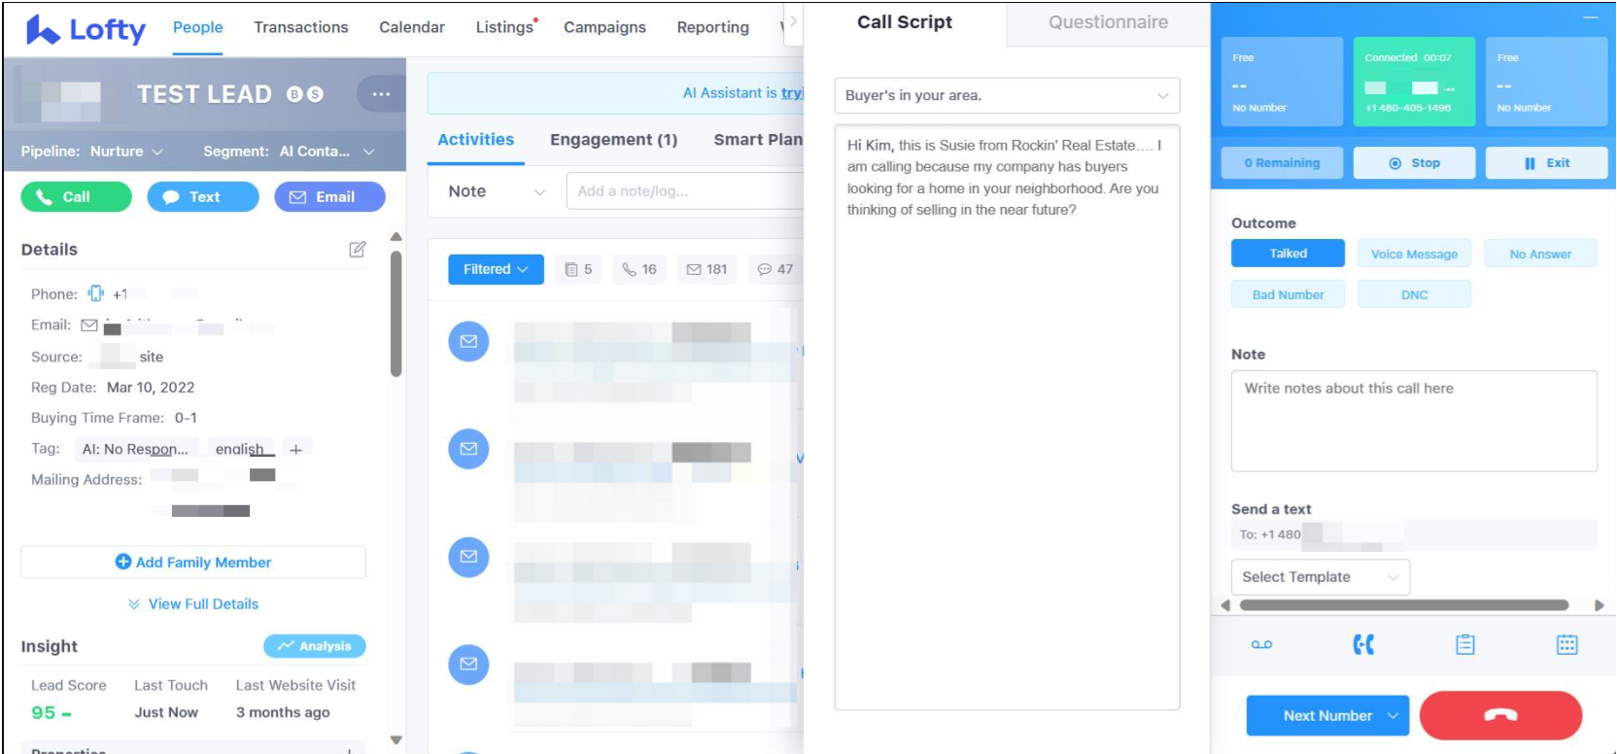This screenshot has height=754, width=1617.
Task: Filter activities by emails count 181
Action: 706,269
